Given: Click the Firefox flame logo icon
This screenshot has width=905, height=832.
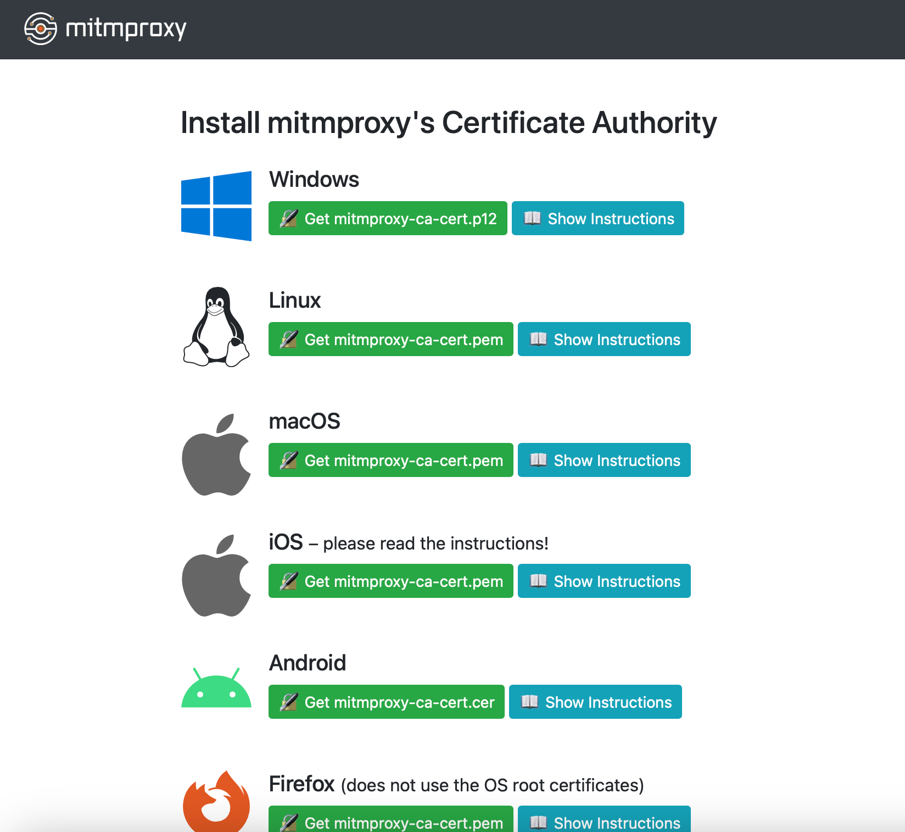Looking at the screenshot, I should tap(216, 802).
